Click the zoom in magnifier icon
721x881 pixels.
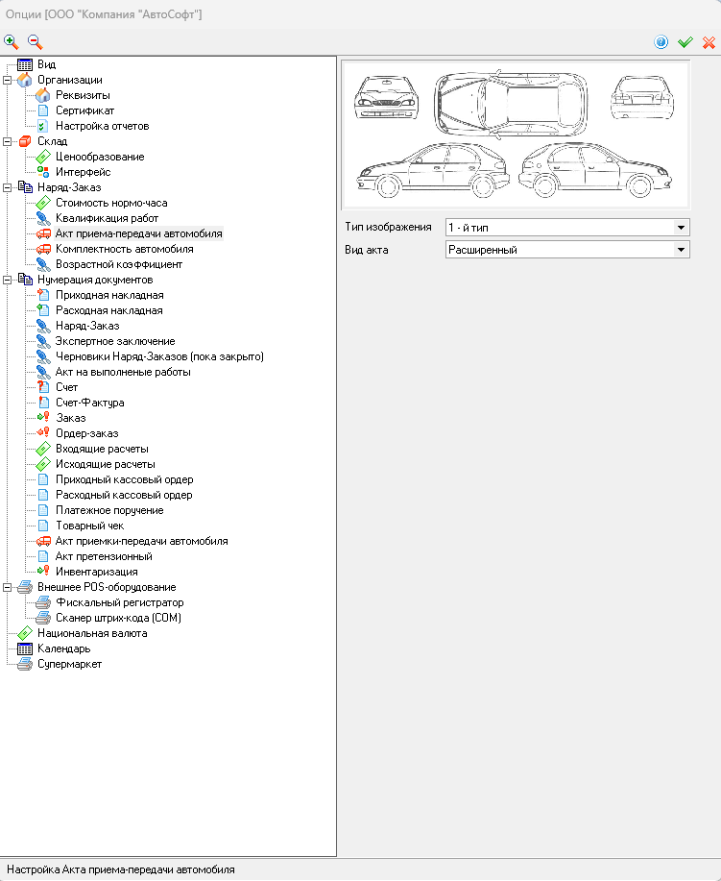[x=12, y=42]
